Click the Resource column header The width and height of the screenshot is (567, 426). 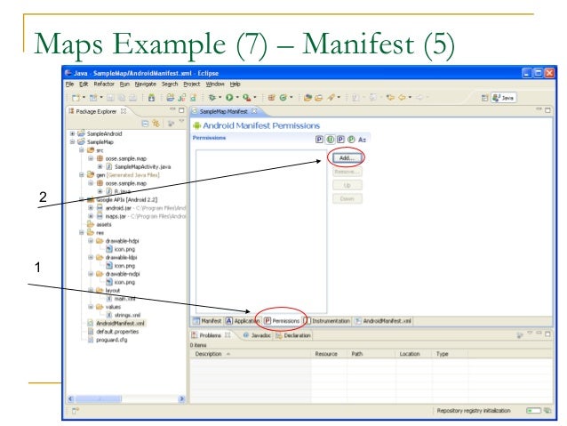point(329,354)
